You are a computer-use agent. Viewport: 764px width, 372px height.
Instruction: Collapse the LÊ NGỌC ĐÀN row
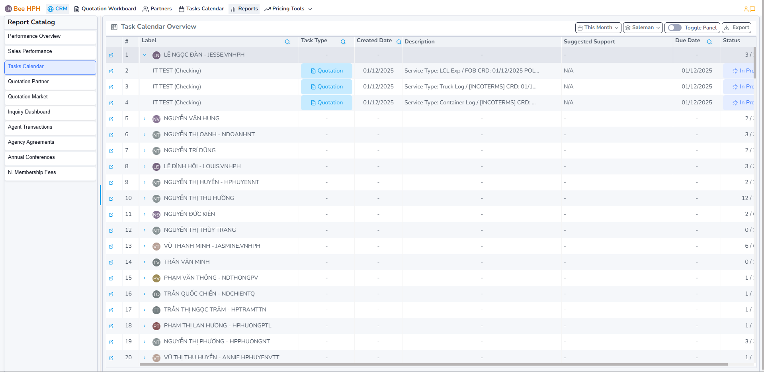145,55
